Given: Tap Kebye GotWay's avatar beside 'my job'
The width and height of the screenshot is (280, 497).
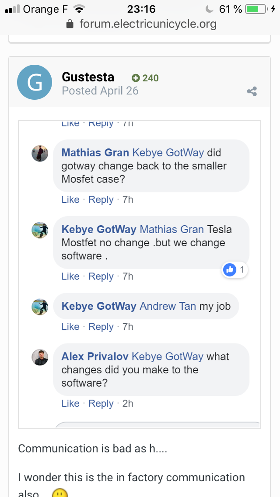Looking at the screenshot, I should [x=40, y=307].
